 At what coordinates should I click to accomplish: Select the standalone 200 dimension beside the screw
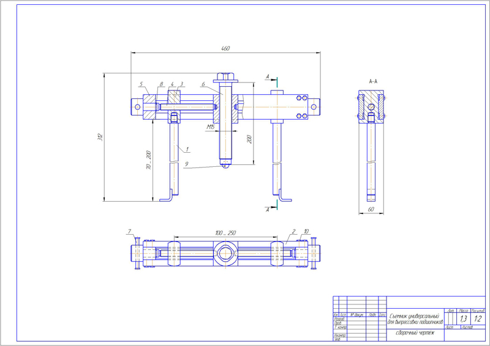click(249, 139)
